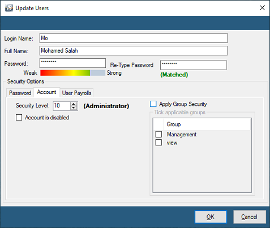The image size is (270, 228).
Task: Click the Full Name field
Action: click(134, 51)
